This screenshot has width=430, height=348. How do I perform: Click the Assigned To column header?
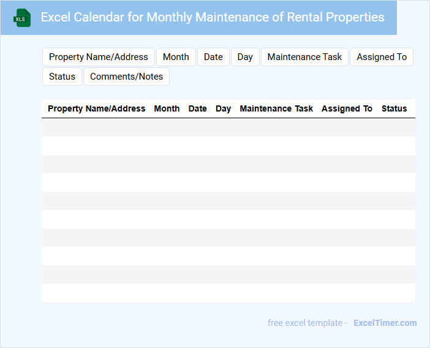tap(347, 108)
